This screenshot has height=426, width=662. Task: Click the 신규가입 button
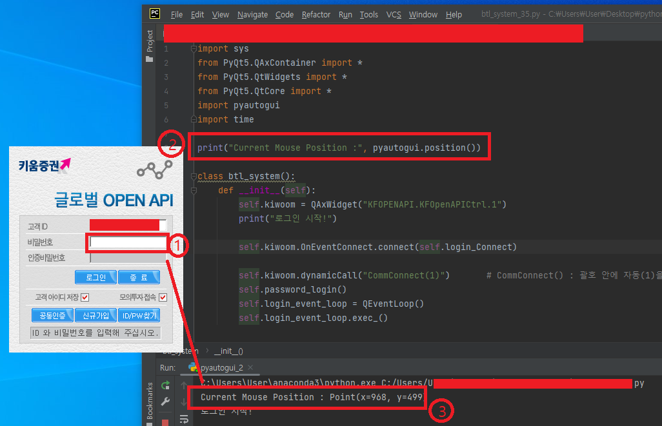pyautogui.click(x=95, y=315)
